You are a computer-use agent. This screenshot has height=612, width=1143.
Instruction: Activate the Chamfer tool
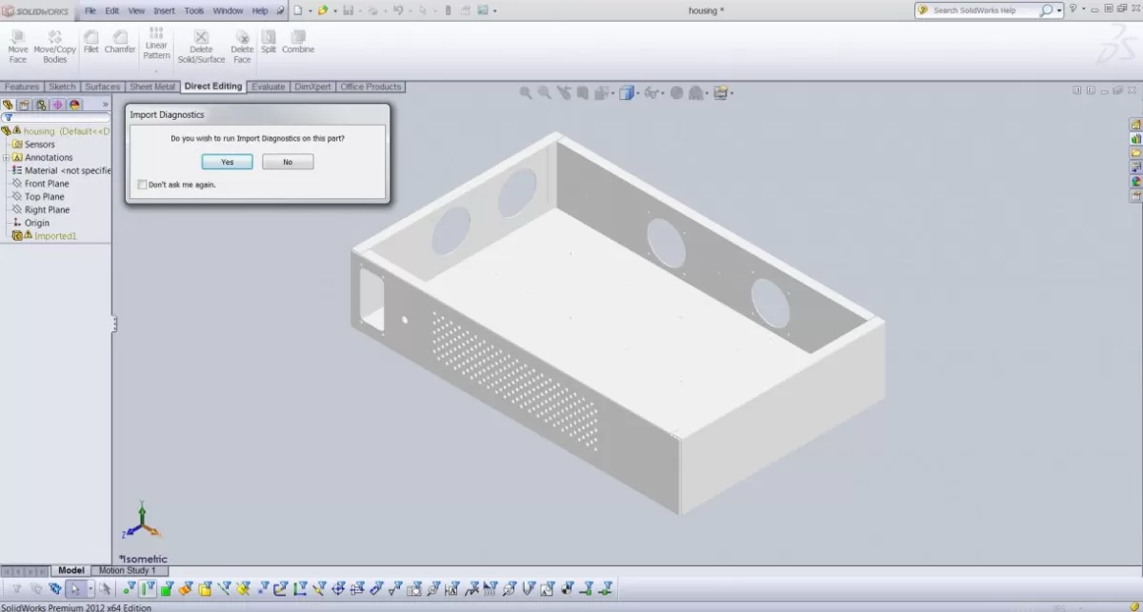tap(120, 42)
